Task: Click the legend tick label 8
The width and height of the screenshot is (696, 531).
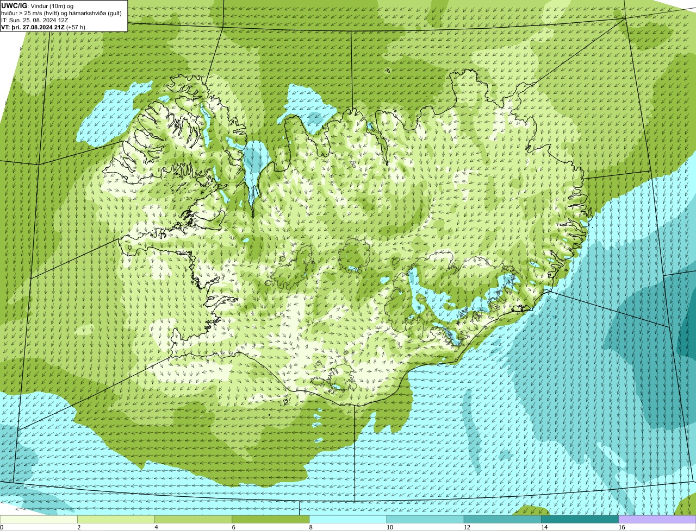Action: point(310,527)
